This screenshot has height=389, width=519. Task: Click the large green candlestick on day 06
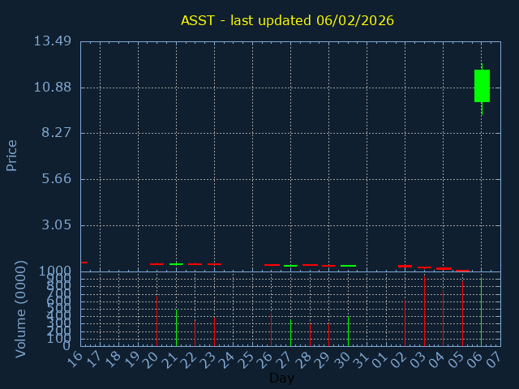(x=482, y=85)
